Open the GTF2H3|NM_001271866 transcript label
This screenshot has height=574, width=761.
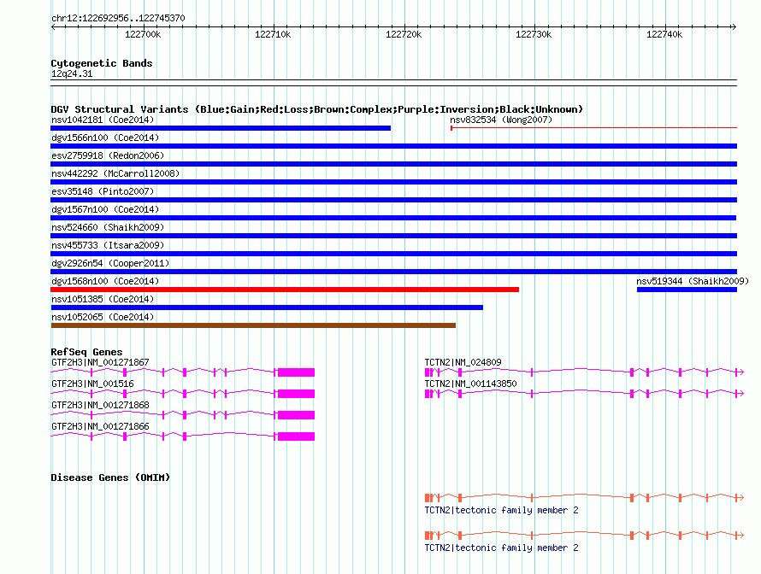100,426
